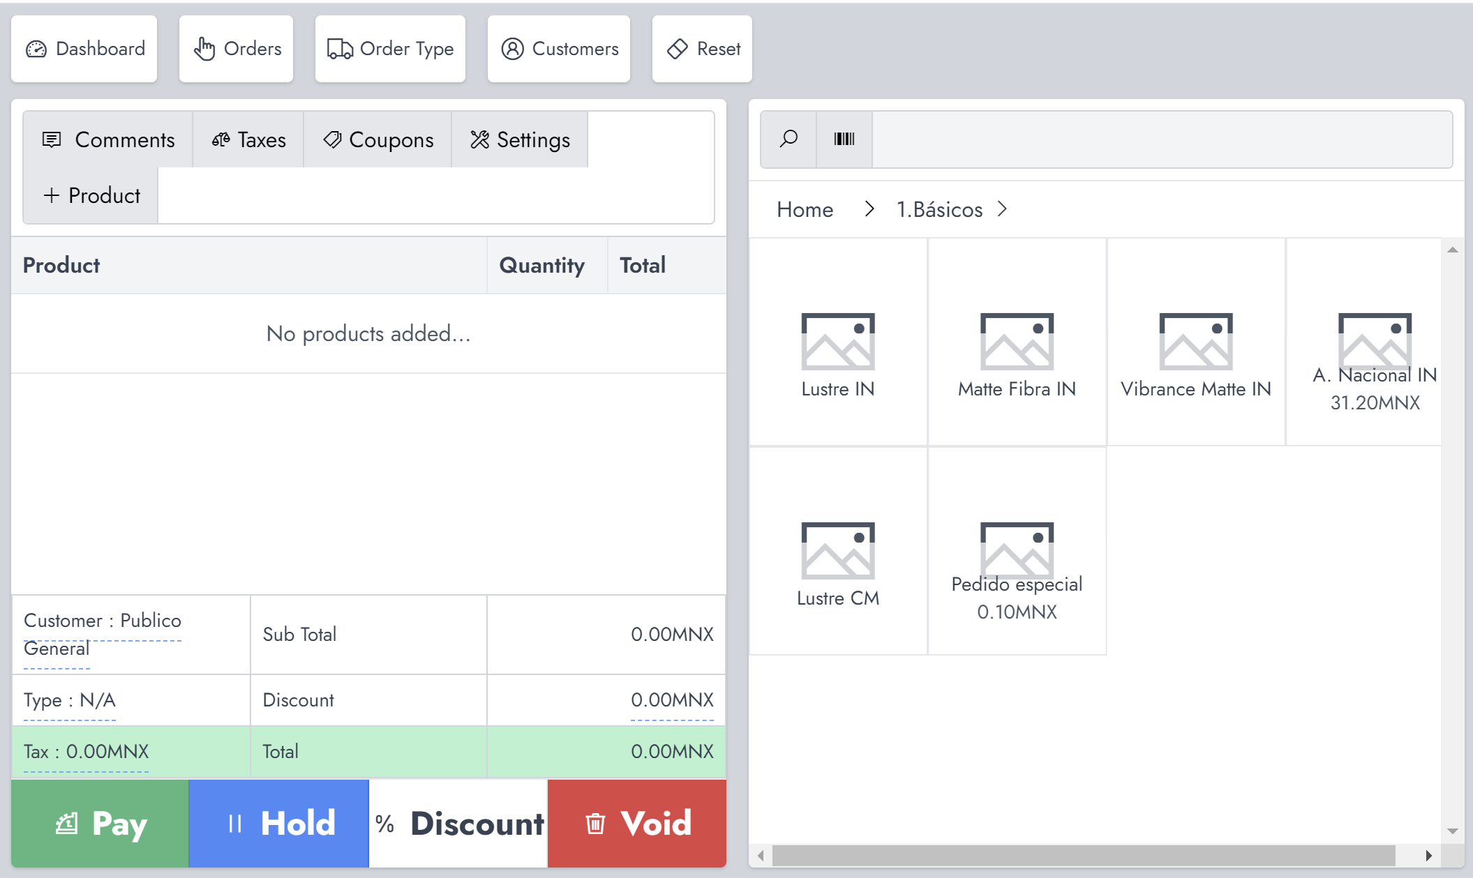Screen dimensions: 1473x878
Task: Open the Orders list
Action: (237, 49)
